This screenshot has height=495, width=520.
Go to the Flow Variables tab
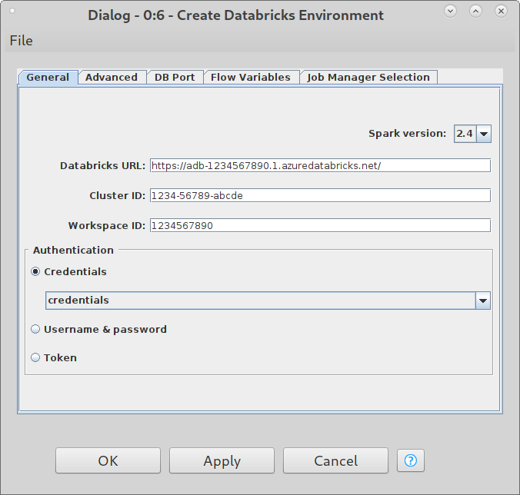[251, 77]
